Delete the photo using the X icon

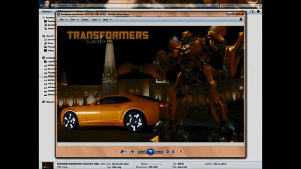pos(181,152)
